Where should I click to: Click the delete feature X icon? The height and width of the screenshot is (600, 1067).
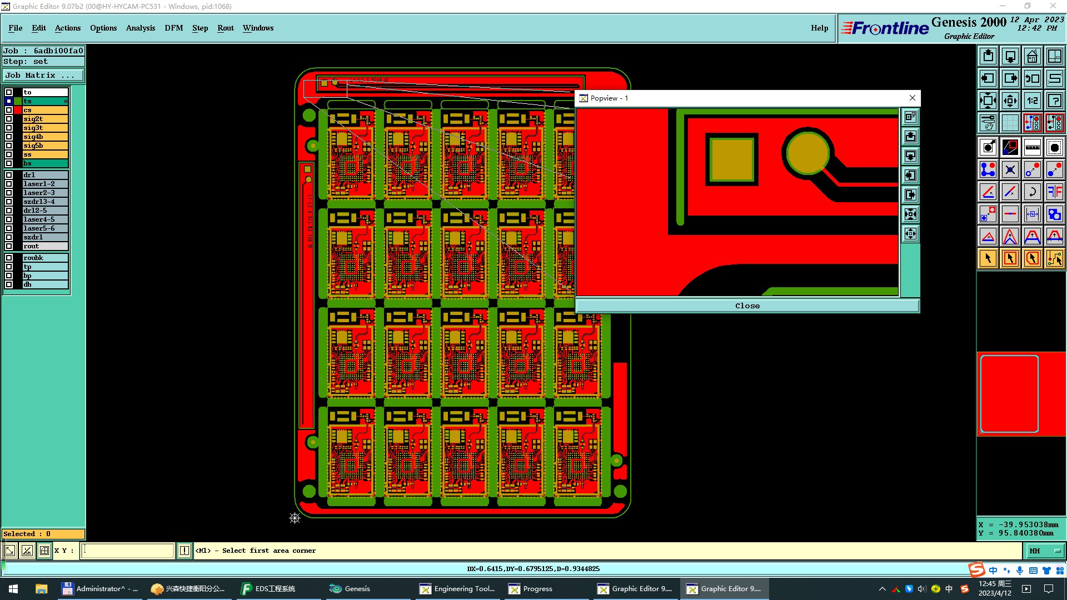(x=1010, y=169)
